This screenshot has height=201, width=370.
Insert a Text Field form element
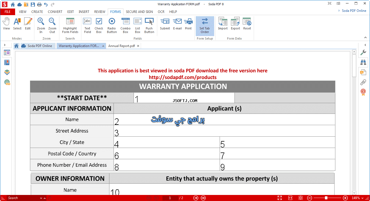coord(87,25)
